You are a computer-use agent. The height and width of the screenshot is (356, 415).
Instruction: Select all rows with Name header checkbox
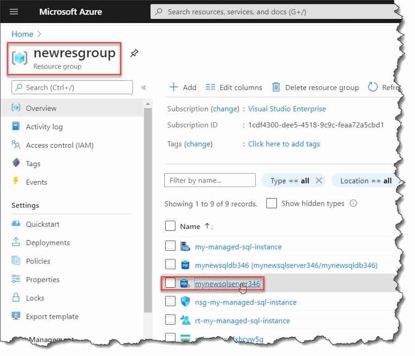[170, 226]
